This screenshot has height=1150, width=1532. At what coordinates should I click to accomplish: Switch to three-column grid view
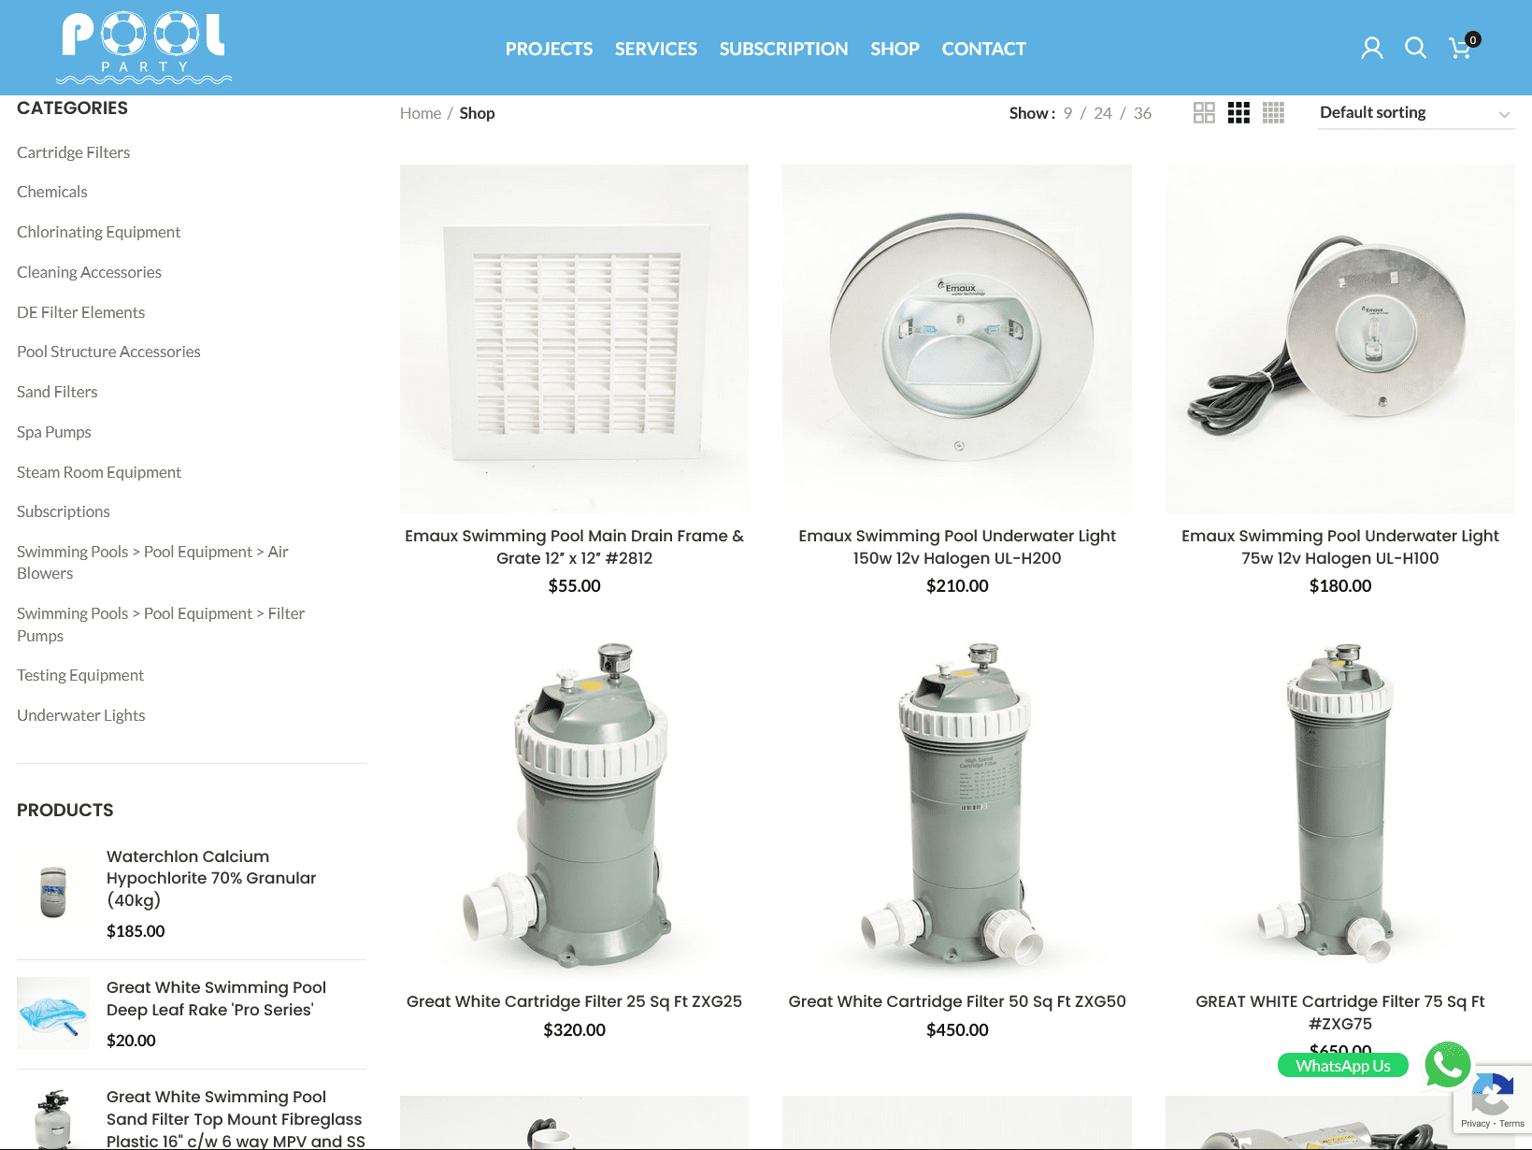pyautogui.click(x=1238, y=113)
